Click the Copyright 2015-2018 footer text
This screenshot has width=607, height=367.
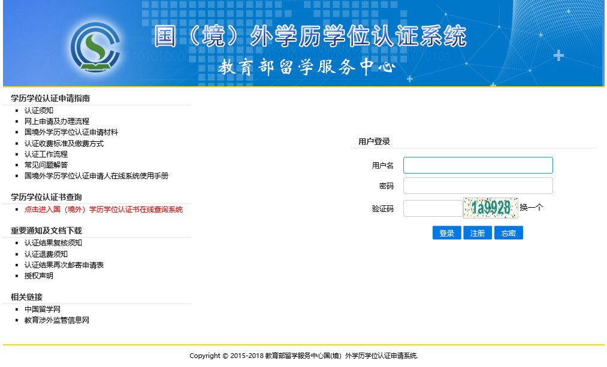click(304, 356)
